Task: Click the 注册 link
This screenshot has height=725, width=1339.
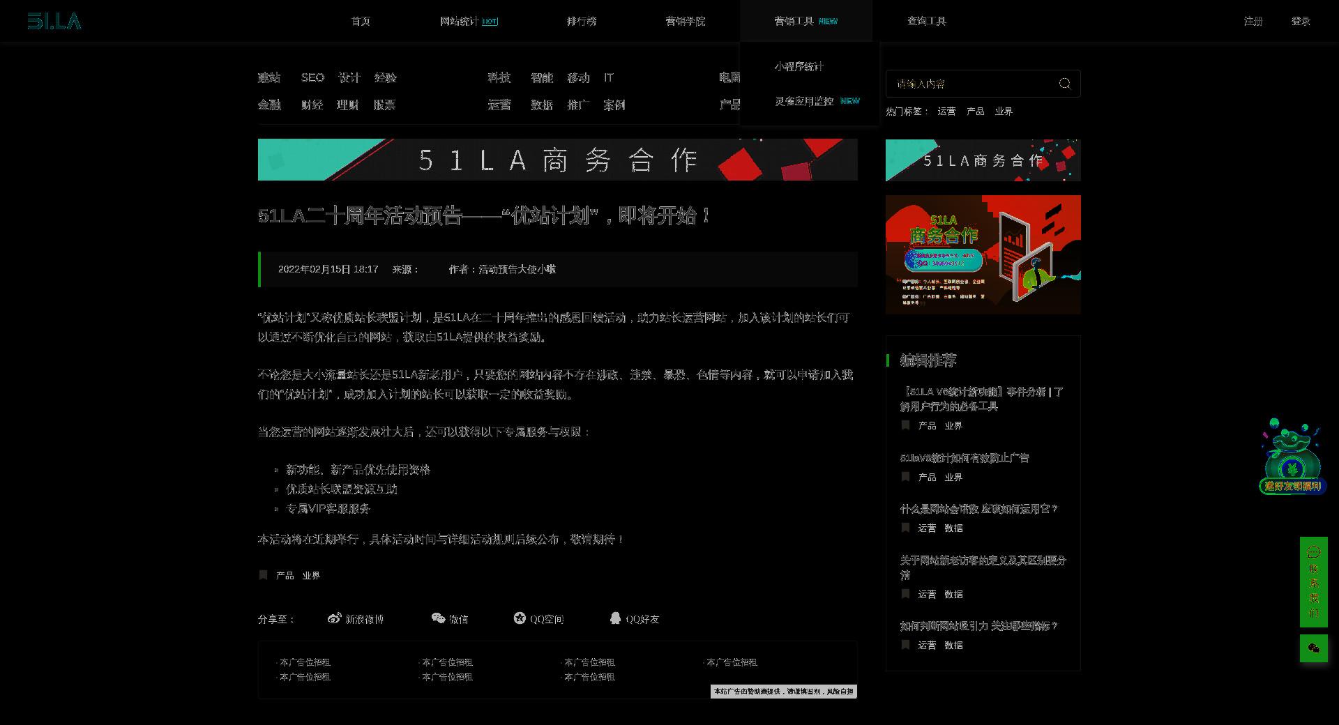Action: pyautogui.click(x=1253, y=22)
